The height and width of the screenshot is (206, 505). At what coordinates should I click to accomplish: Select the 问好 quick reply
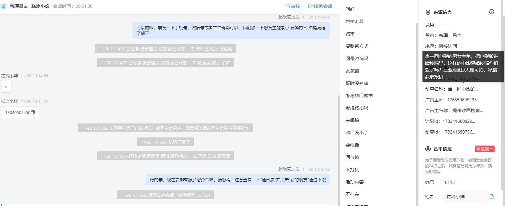(x=350, y=9)
